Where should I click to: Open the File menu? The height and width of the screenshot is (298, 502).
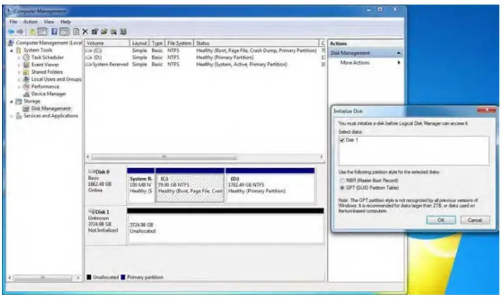pos(14,22)
